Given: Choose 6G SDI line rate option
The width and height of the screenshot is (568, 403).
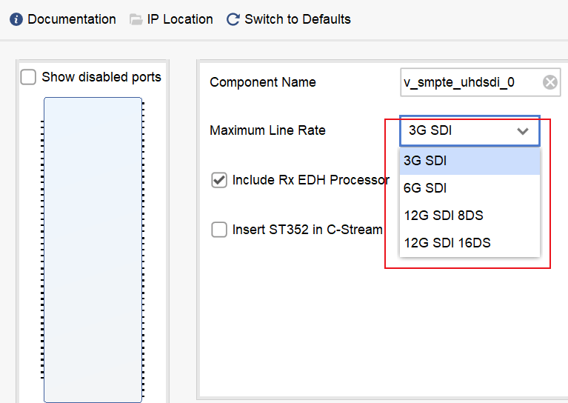Looking at the screenshot, I should point(470,188).
